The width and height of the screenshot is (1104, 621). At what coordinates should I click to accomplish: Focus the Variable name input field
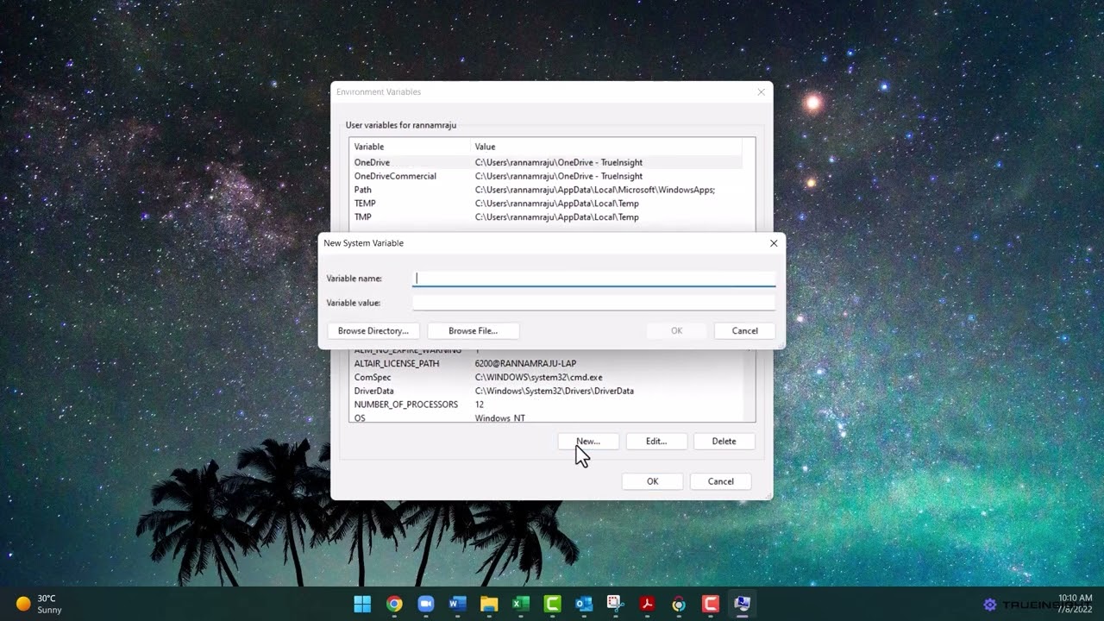tap(593, 279)
